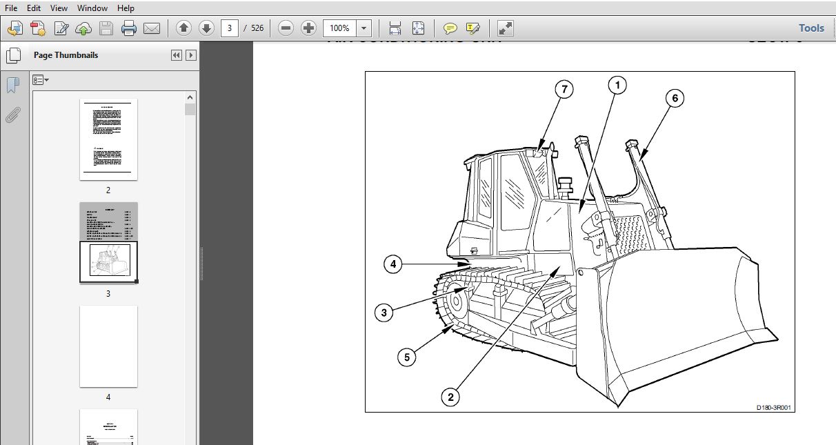The image size is (836, 445).
Task: Click the fit-to-width scrolling icon
Action: pyautogui.click(x=395, y=28)
